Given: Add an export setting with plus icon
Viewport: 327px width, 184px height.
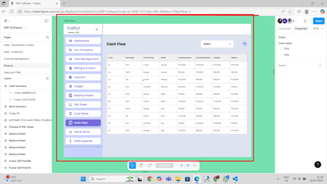Looking at the screenshot, I should tap(320, 65).
